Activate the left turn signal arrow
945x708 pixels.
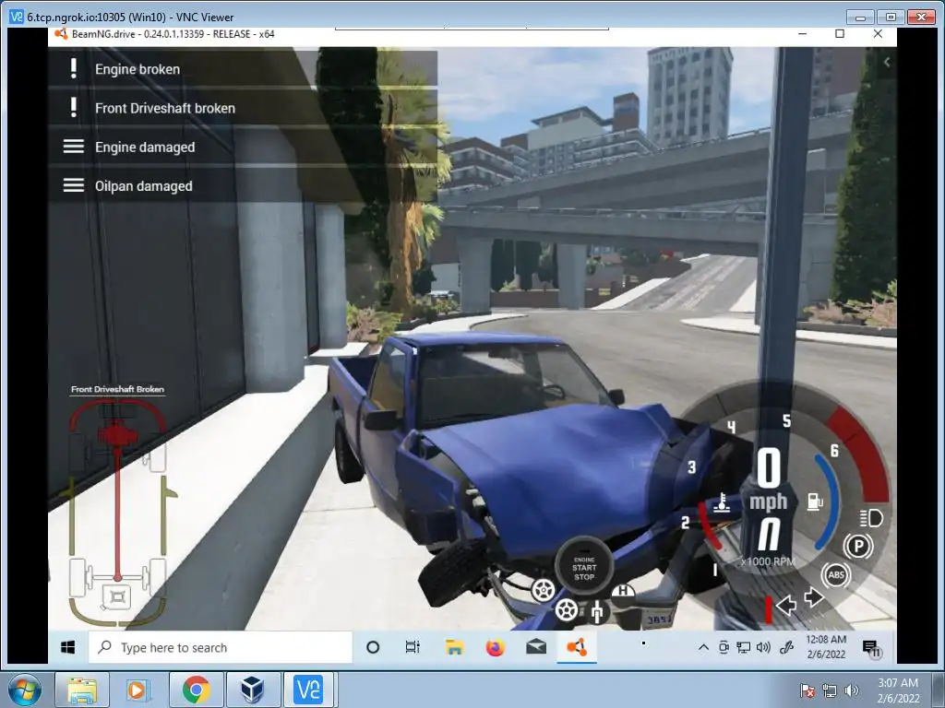pyautogui.click(x=786, y=604)
